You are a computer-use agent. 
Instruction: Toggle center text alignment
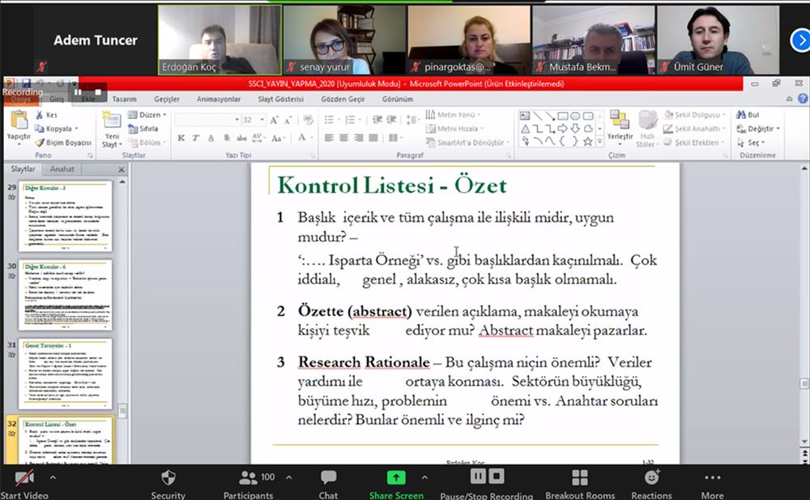(x=343, y=138)
